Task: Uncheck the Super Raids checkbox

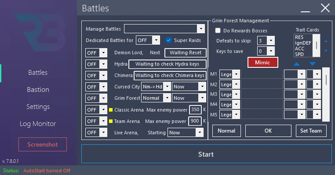Action: coord(168,40)
